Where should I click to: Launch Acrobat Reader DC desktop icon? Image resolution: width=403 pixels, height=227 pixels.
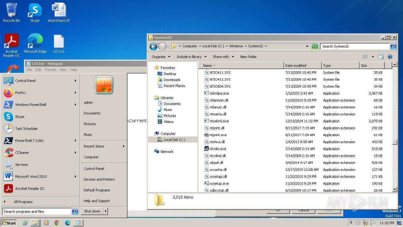pos(11,45)
